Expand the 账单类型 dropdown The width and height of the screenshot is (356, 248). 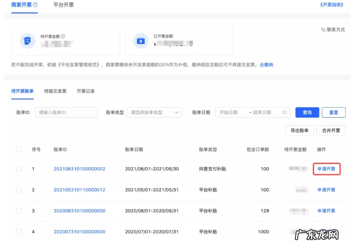point(154,112)
